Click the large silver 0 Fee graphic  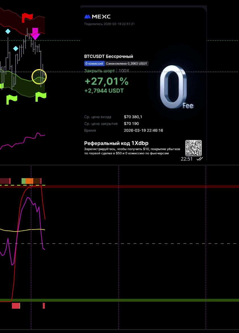tap(173, 88)
